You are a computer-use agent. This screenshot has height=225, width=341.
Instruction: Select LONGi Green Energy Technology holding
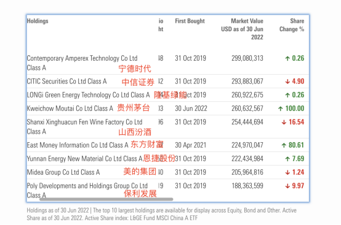(88, 95)
